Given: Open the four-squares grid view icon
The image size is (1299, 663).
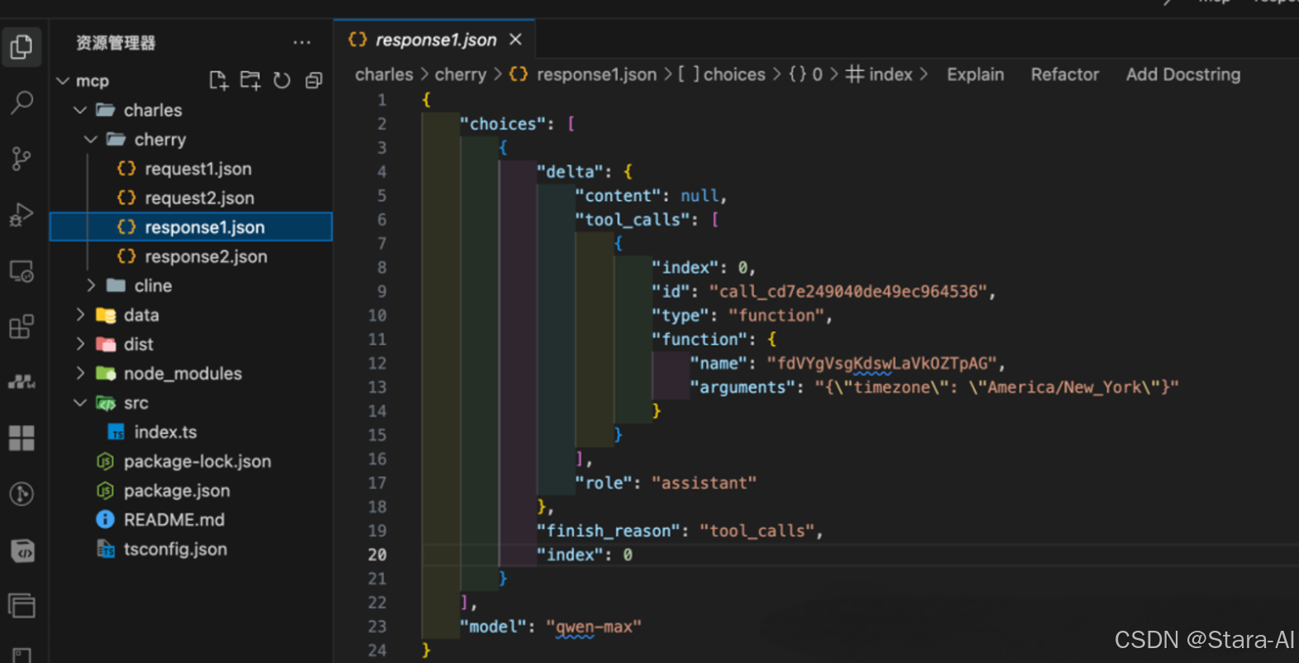Looking at the screenshot, I should click(x=21, y=438).
